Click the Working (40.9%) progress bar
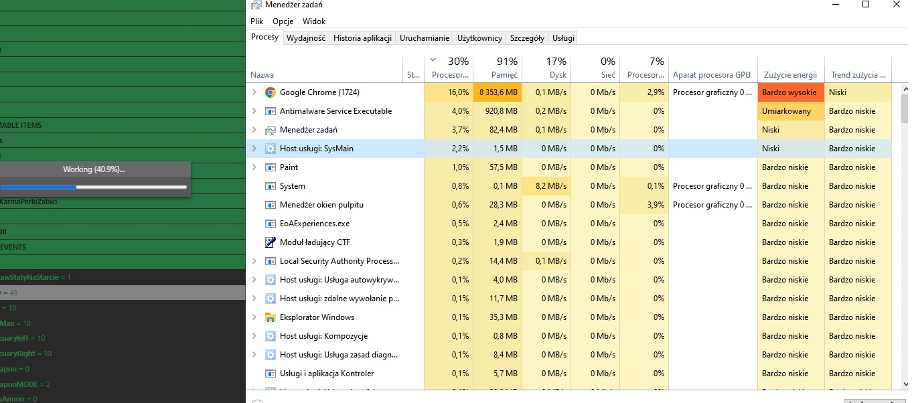The height and width of the screenshot is (403, 912). coord(94,187)
